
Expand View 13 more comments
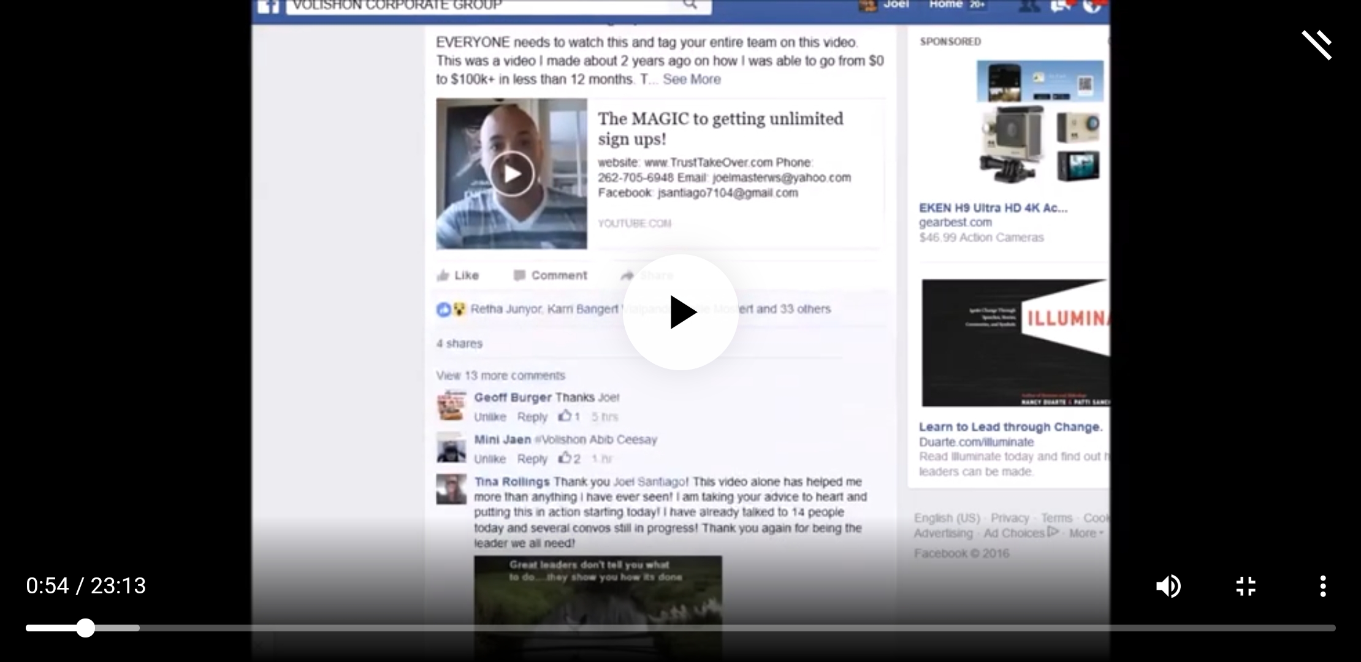[500, 376]
